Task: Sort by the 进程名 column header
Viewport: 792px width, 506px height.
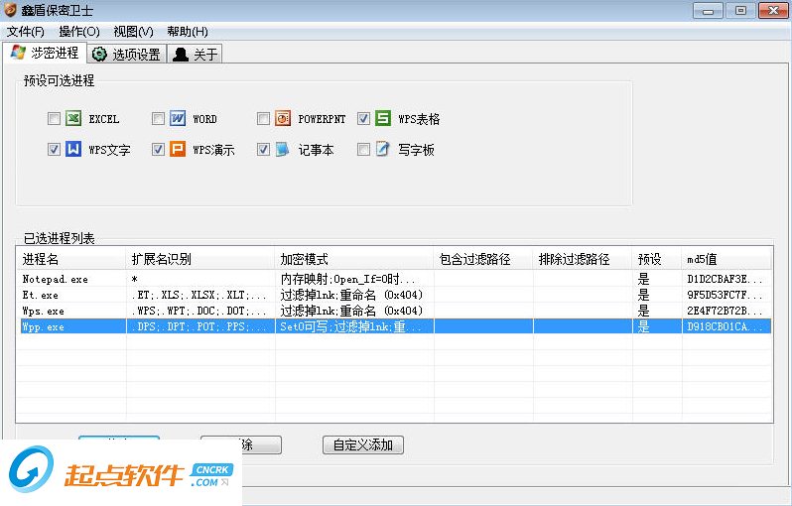Action: point(70,259)
